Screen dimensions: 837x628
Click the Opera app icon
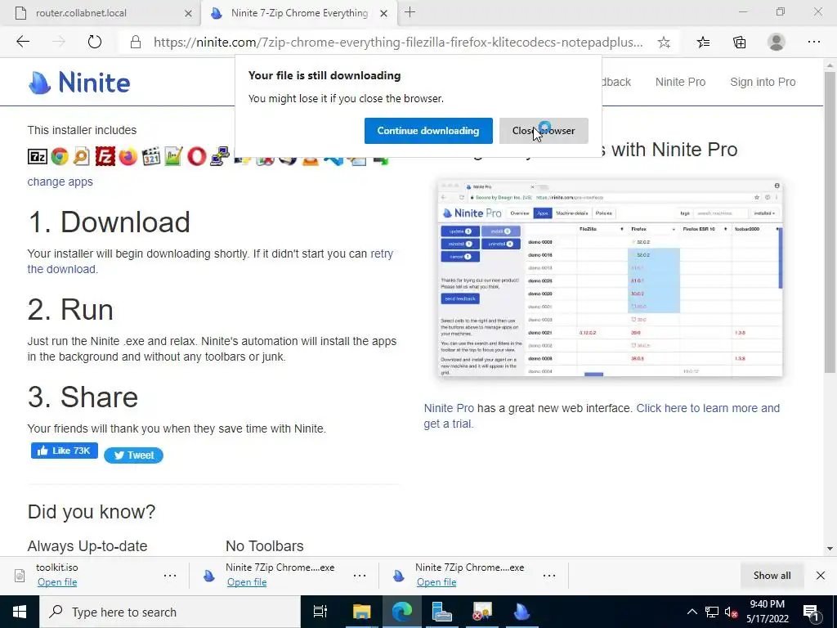197,156
